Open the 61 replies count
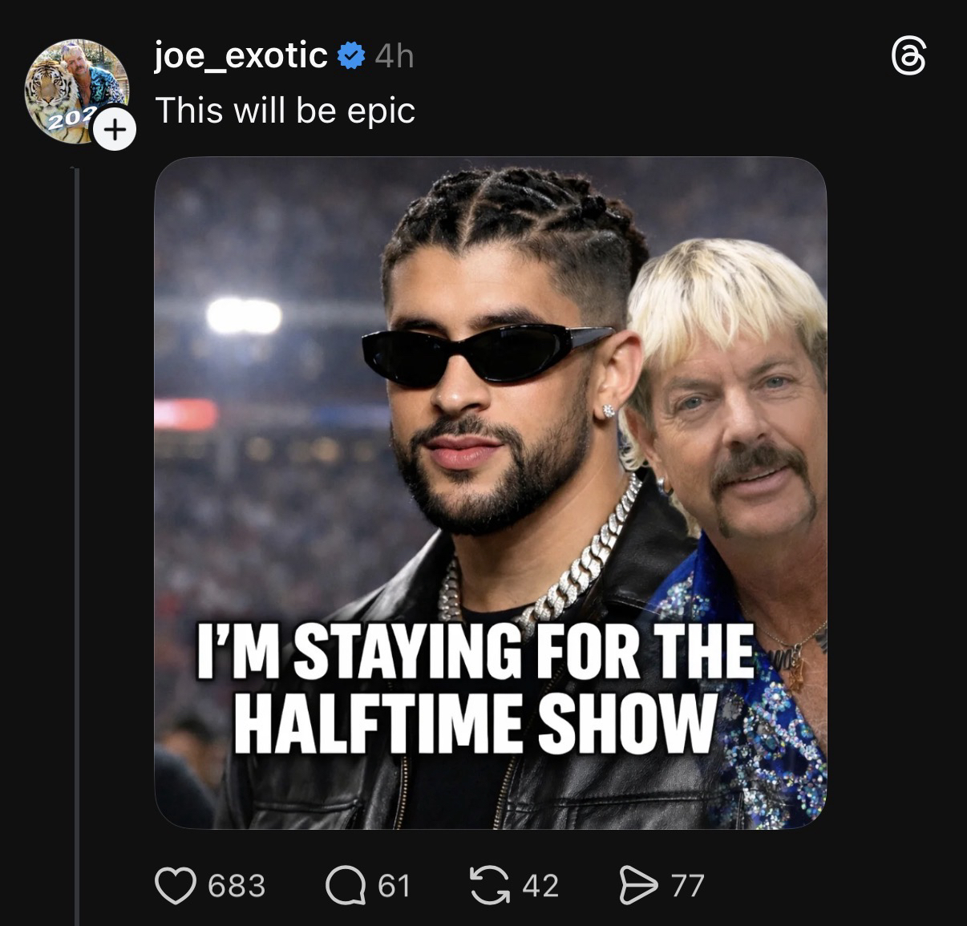The height and width of the screenshot is (926, 967). [x=394, y=886]
